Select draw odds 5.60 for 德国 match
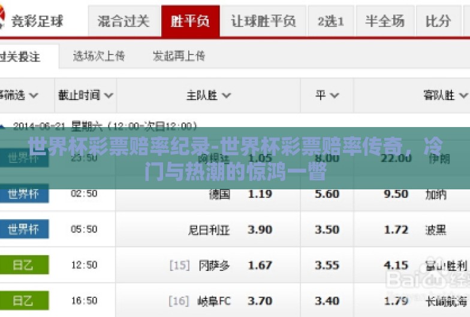Image resolution: width=470 pixels, height=317 pixels. point(327,194)
